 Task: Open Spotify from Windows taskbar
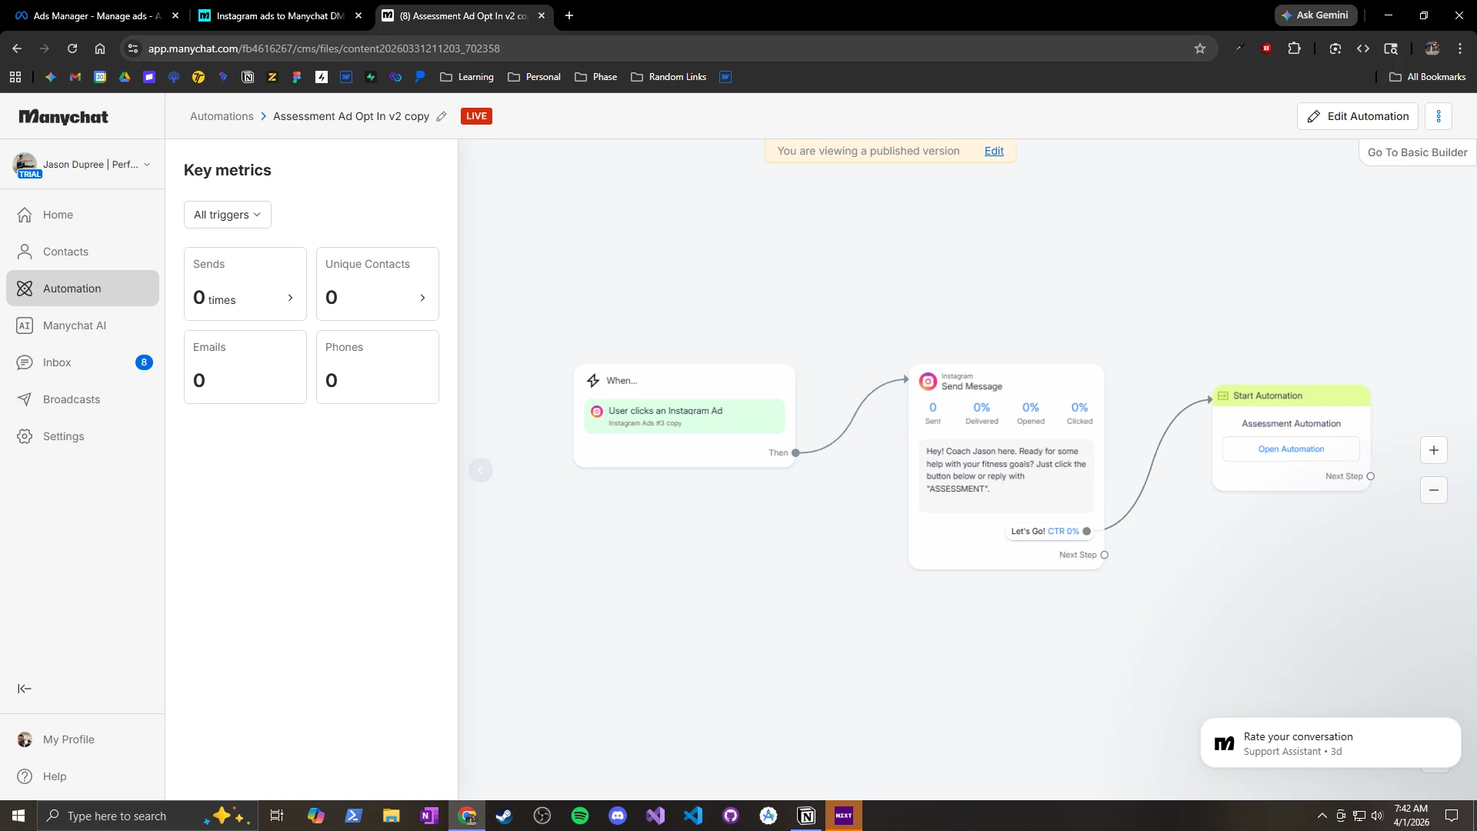click(580, 816)
